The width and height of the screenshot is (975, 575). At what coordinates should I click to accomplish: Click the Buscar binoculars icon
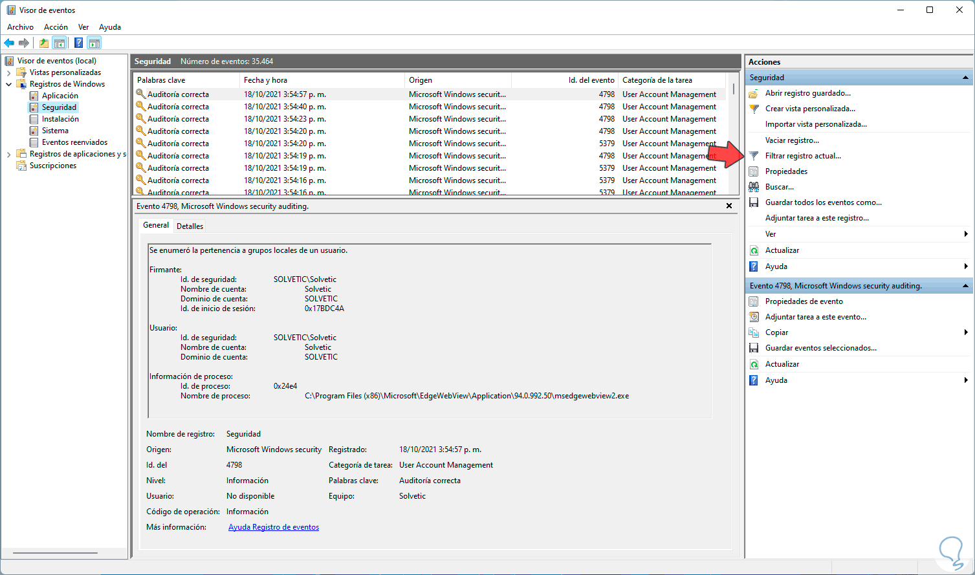click(754, 187)
